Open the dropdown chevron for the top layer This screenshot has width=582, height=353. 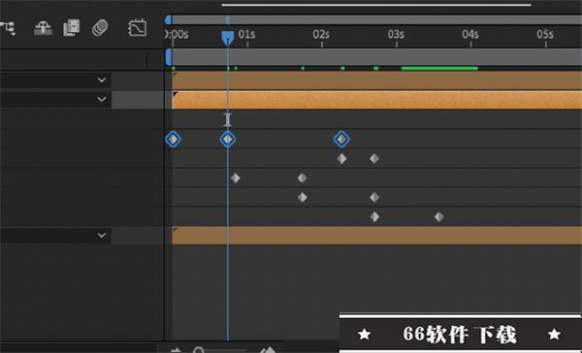point(101,80)
